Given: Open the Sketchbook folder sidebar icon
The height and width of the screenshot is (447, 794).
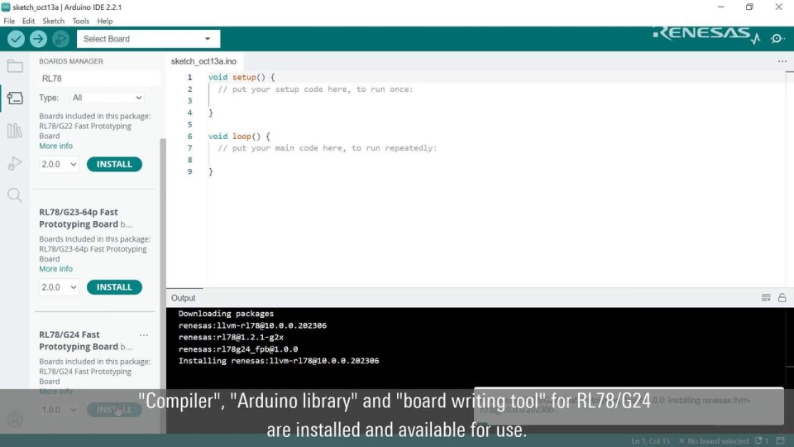Looking at the screenshot, I should coord(15,66).
